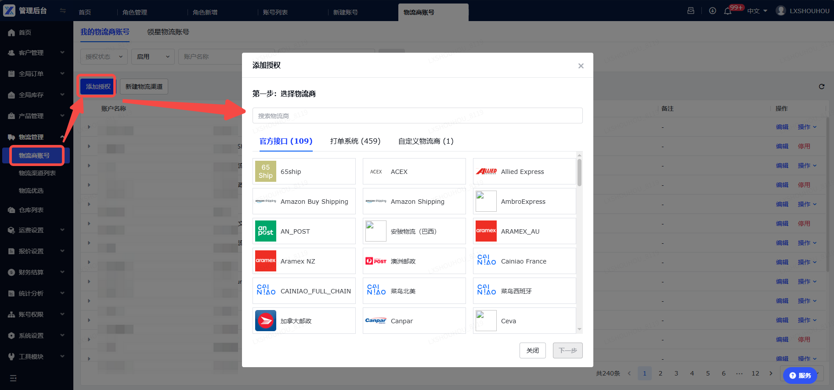Toggle the sidebar collapse icon at bottom
Viewport: 834px width, 390px height.
tap(13, 378)
